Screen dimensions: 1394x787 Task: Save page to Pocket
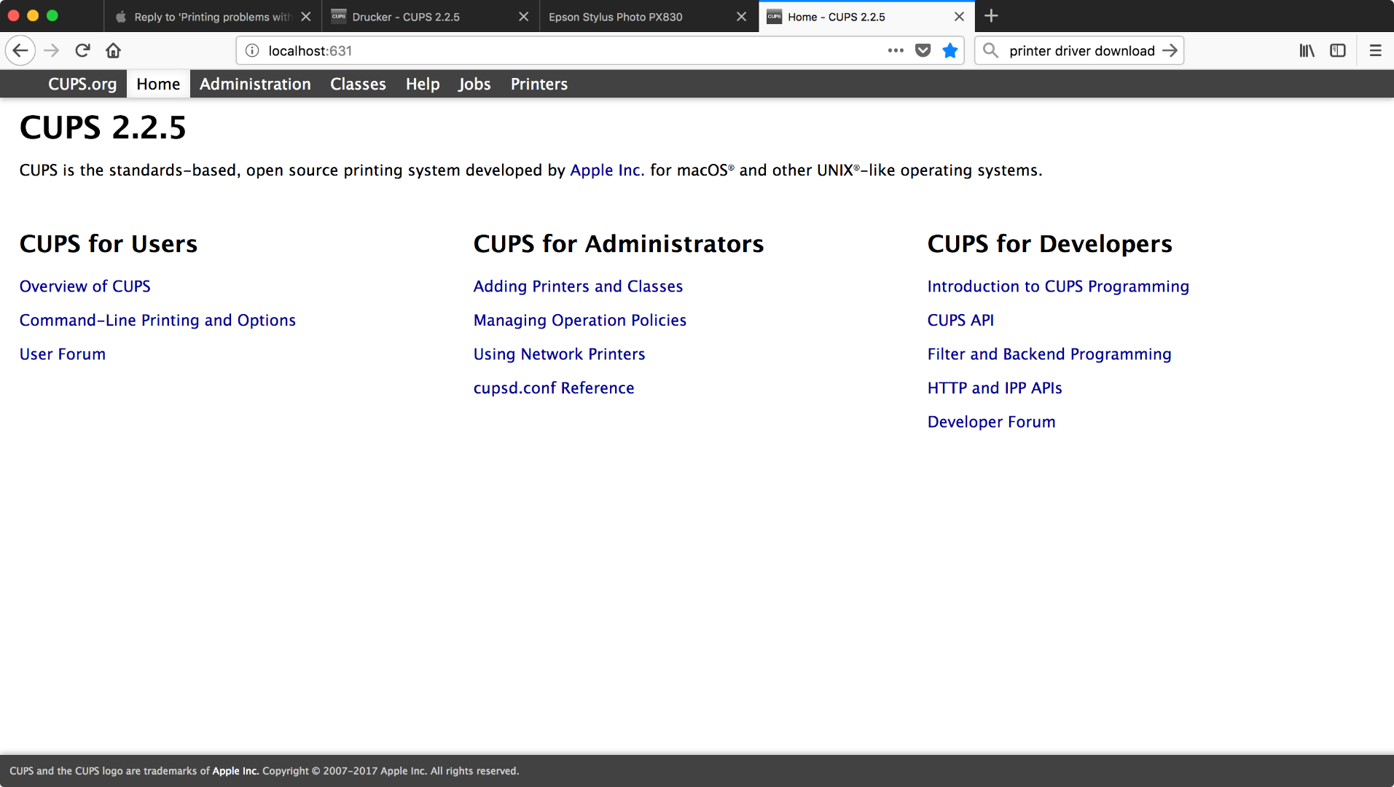pyautogui.click(x=923, y=50)
